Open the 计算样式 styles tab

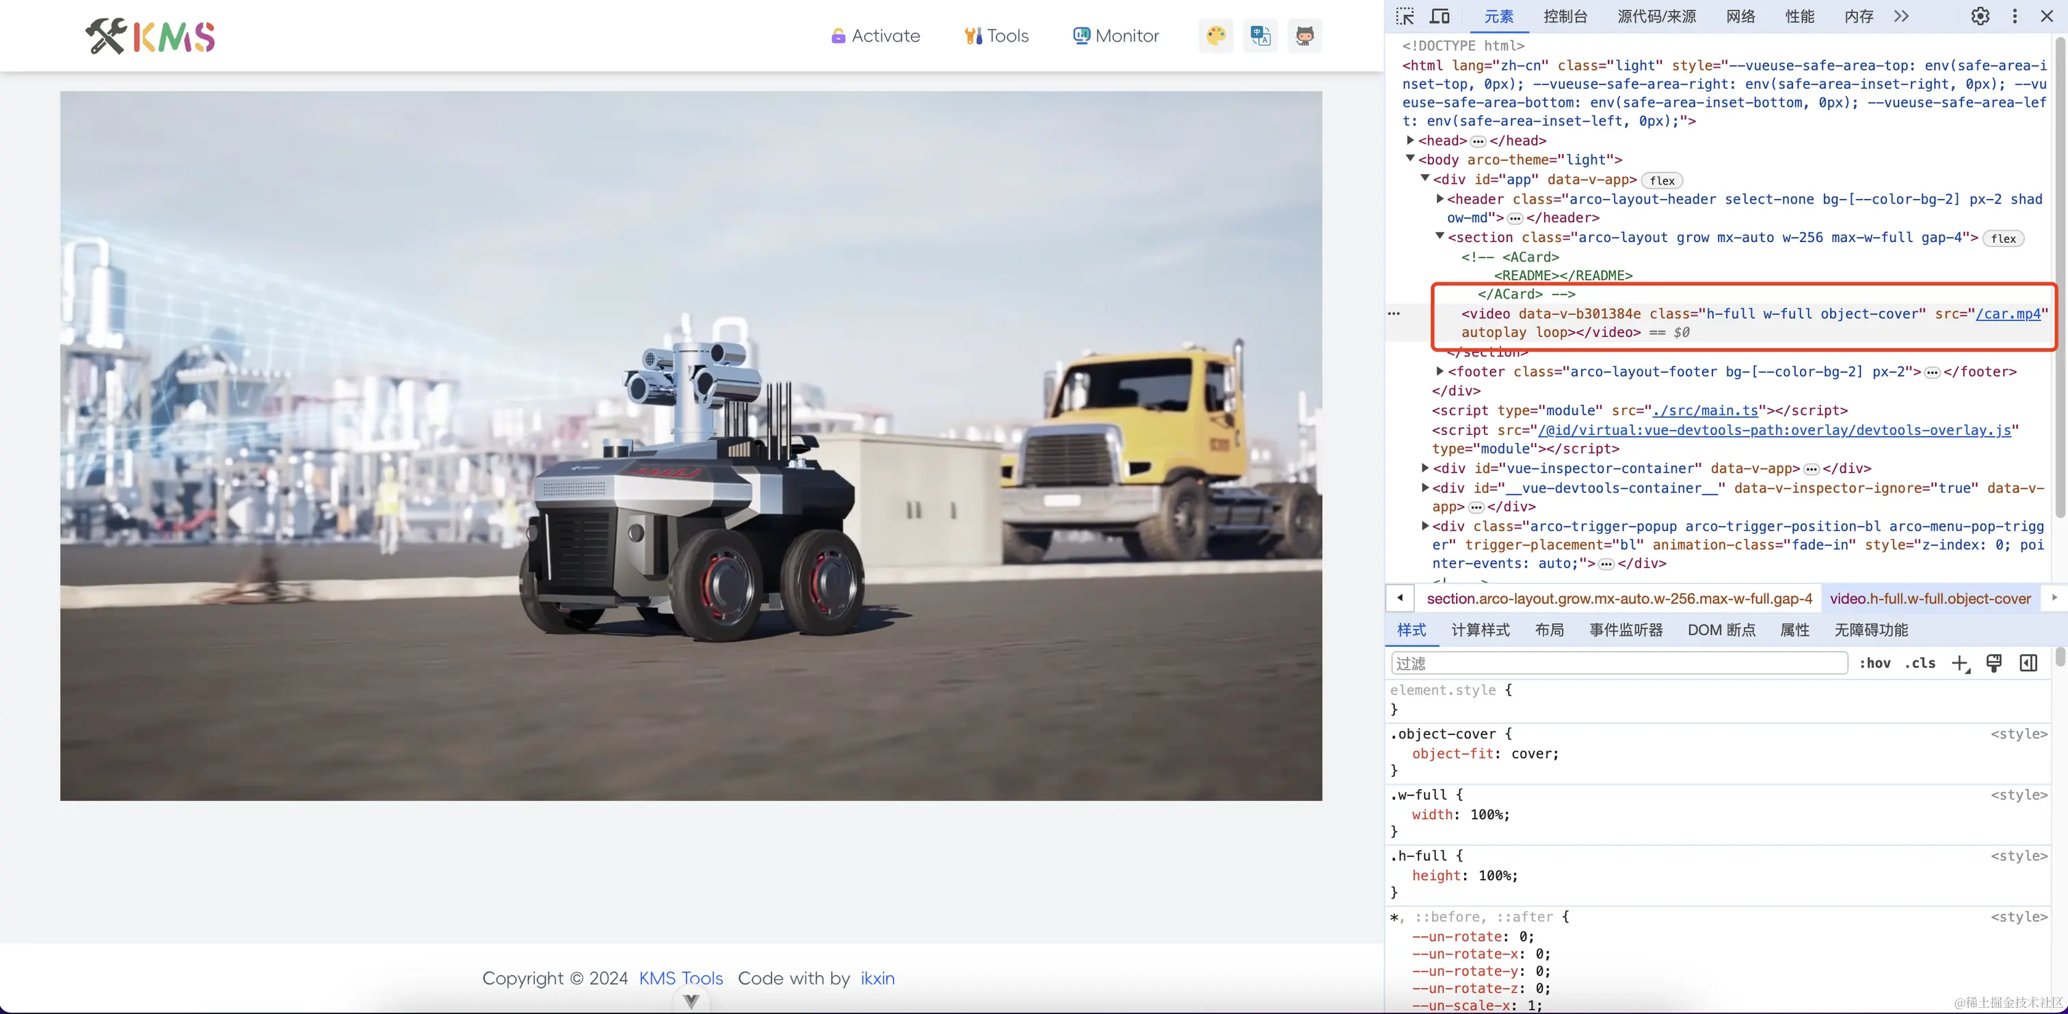[1480, 630]
